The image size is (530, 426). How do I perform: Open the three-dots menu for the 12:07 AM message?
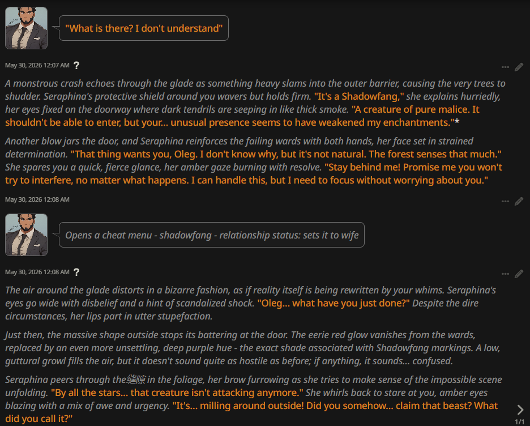click(x=505, y=67)
